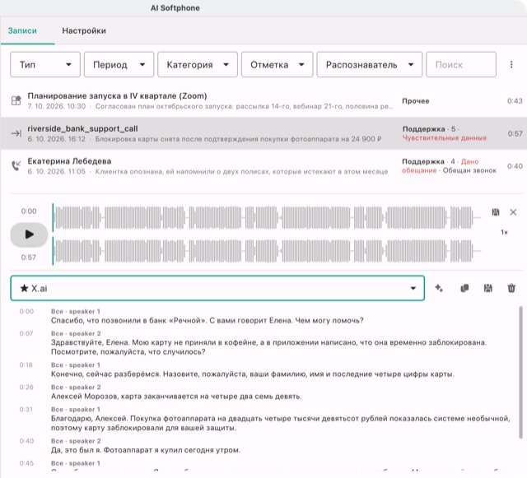Change the 1× playback speed
The width and height of the screenshot is (527, 478).
tap(504, 232)
